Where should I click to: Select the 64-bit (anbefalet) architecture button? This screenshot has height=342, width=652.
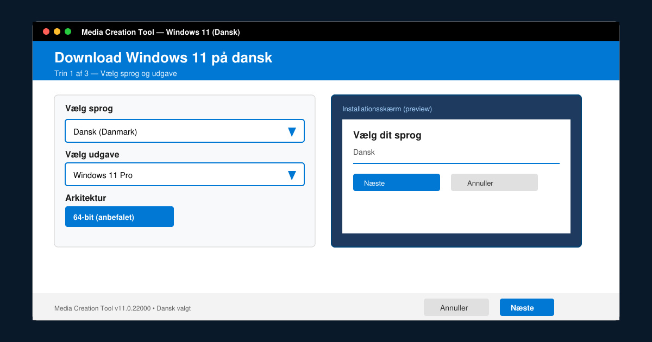[x=120, y=217]
